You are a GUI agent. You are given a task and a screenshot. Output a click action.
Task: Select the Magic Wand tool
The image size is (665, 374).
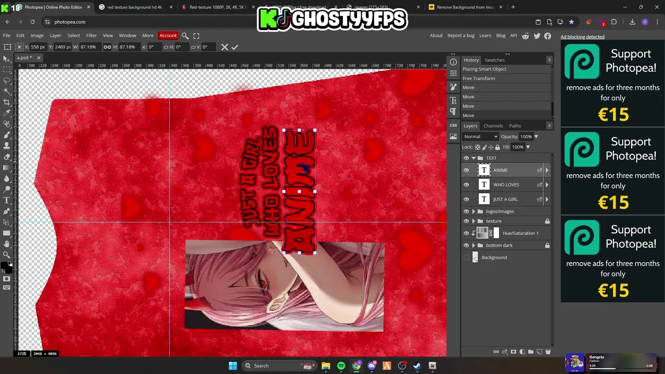pyautogui.click(x=7, y=91)
